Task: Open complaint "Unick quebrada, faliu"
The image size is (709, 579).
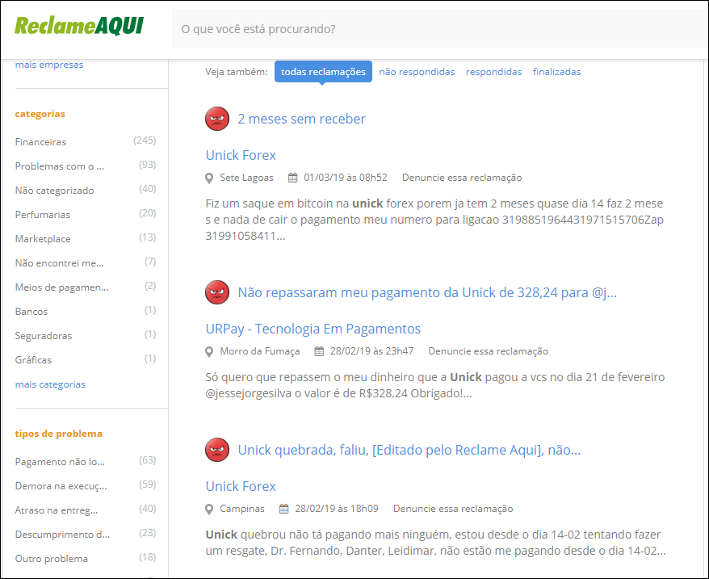Action: coord(409,450)
